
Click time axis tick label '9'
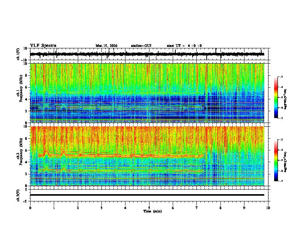click(244, 208)
